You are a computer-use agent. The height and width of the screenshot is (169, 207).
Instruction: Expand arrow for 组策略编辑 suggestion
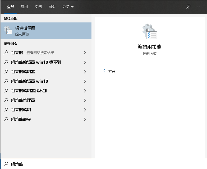pos(85,110)
